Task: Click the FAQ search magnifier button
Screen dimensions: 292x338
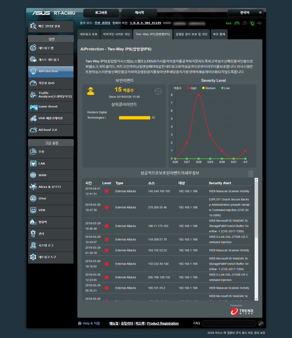Action: (x=261, y=323)
